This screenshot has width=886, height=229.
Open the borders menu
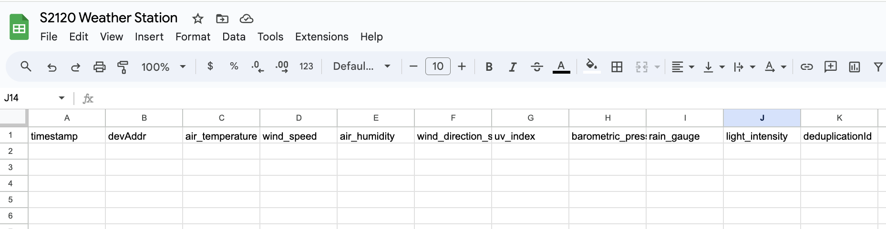coord(617,67)
